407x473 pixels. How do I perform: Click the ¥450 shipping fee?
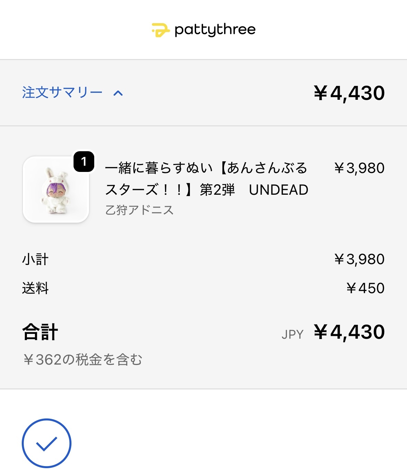pos(365,288)
